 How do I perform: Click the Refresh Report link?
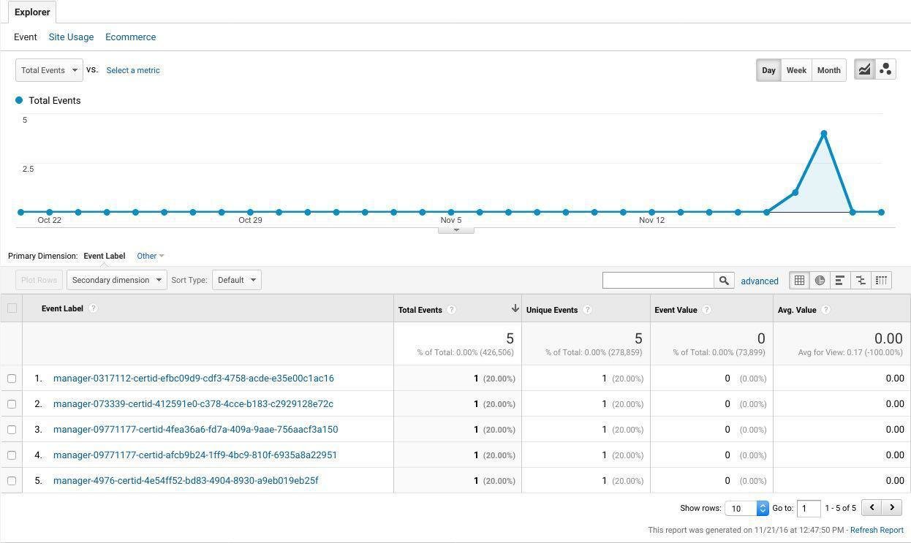tap(877, 530)
